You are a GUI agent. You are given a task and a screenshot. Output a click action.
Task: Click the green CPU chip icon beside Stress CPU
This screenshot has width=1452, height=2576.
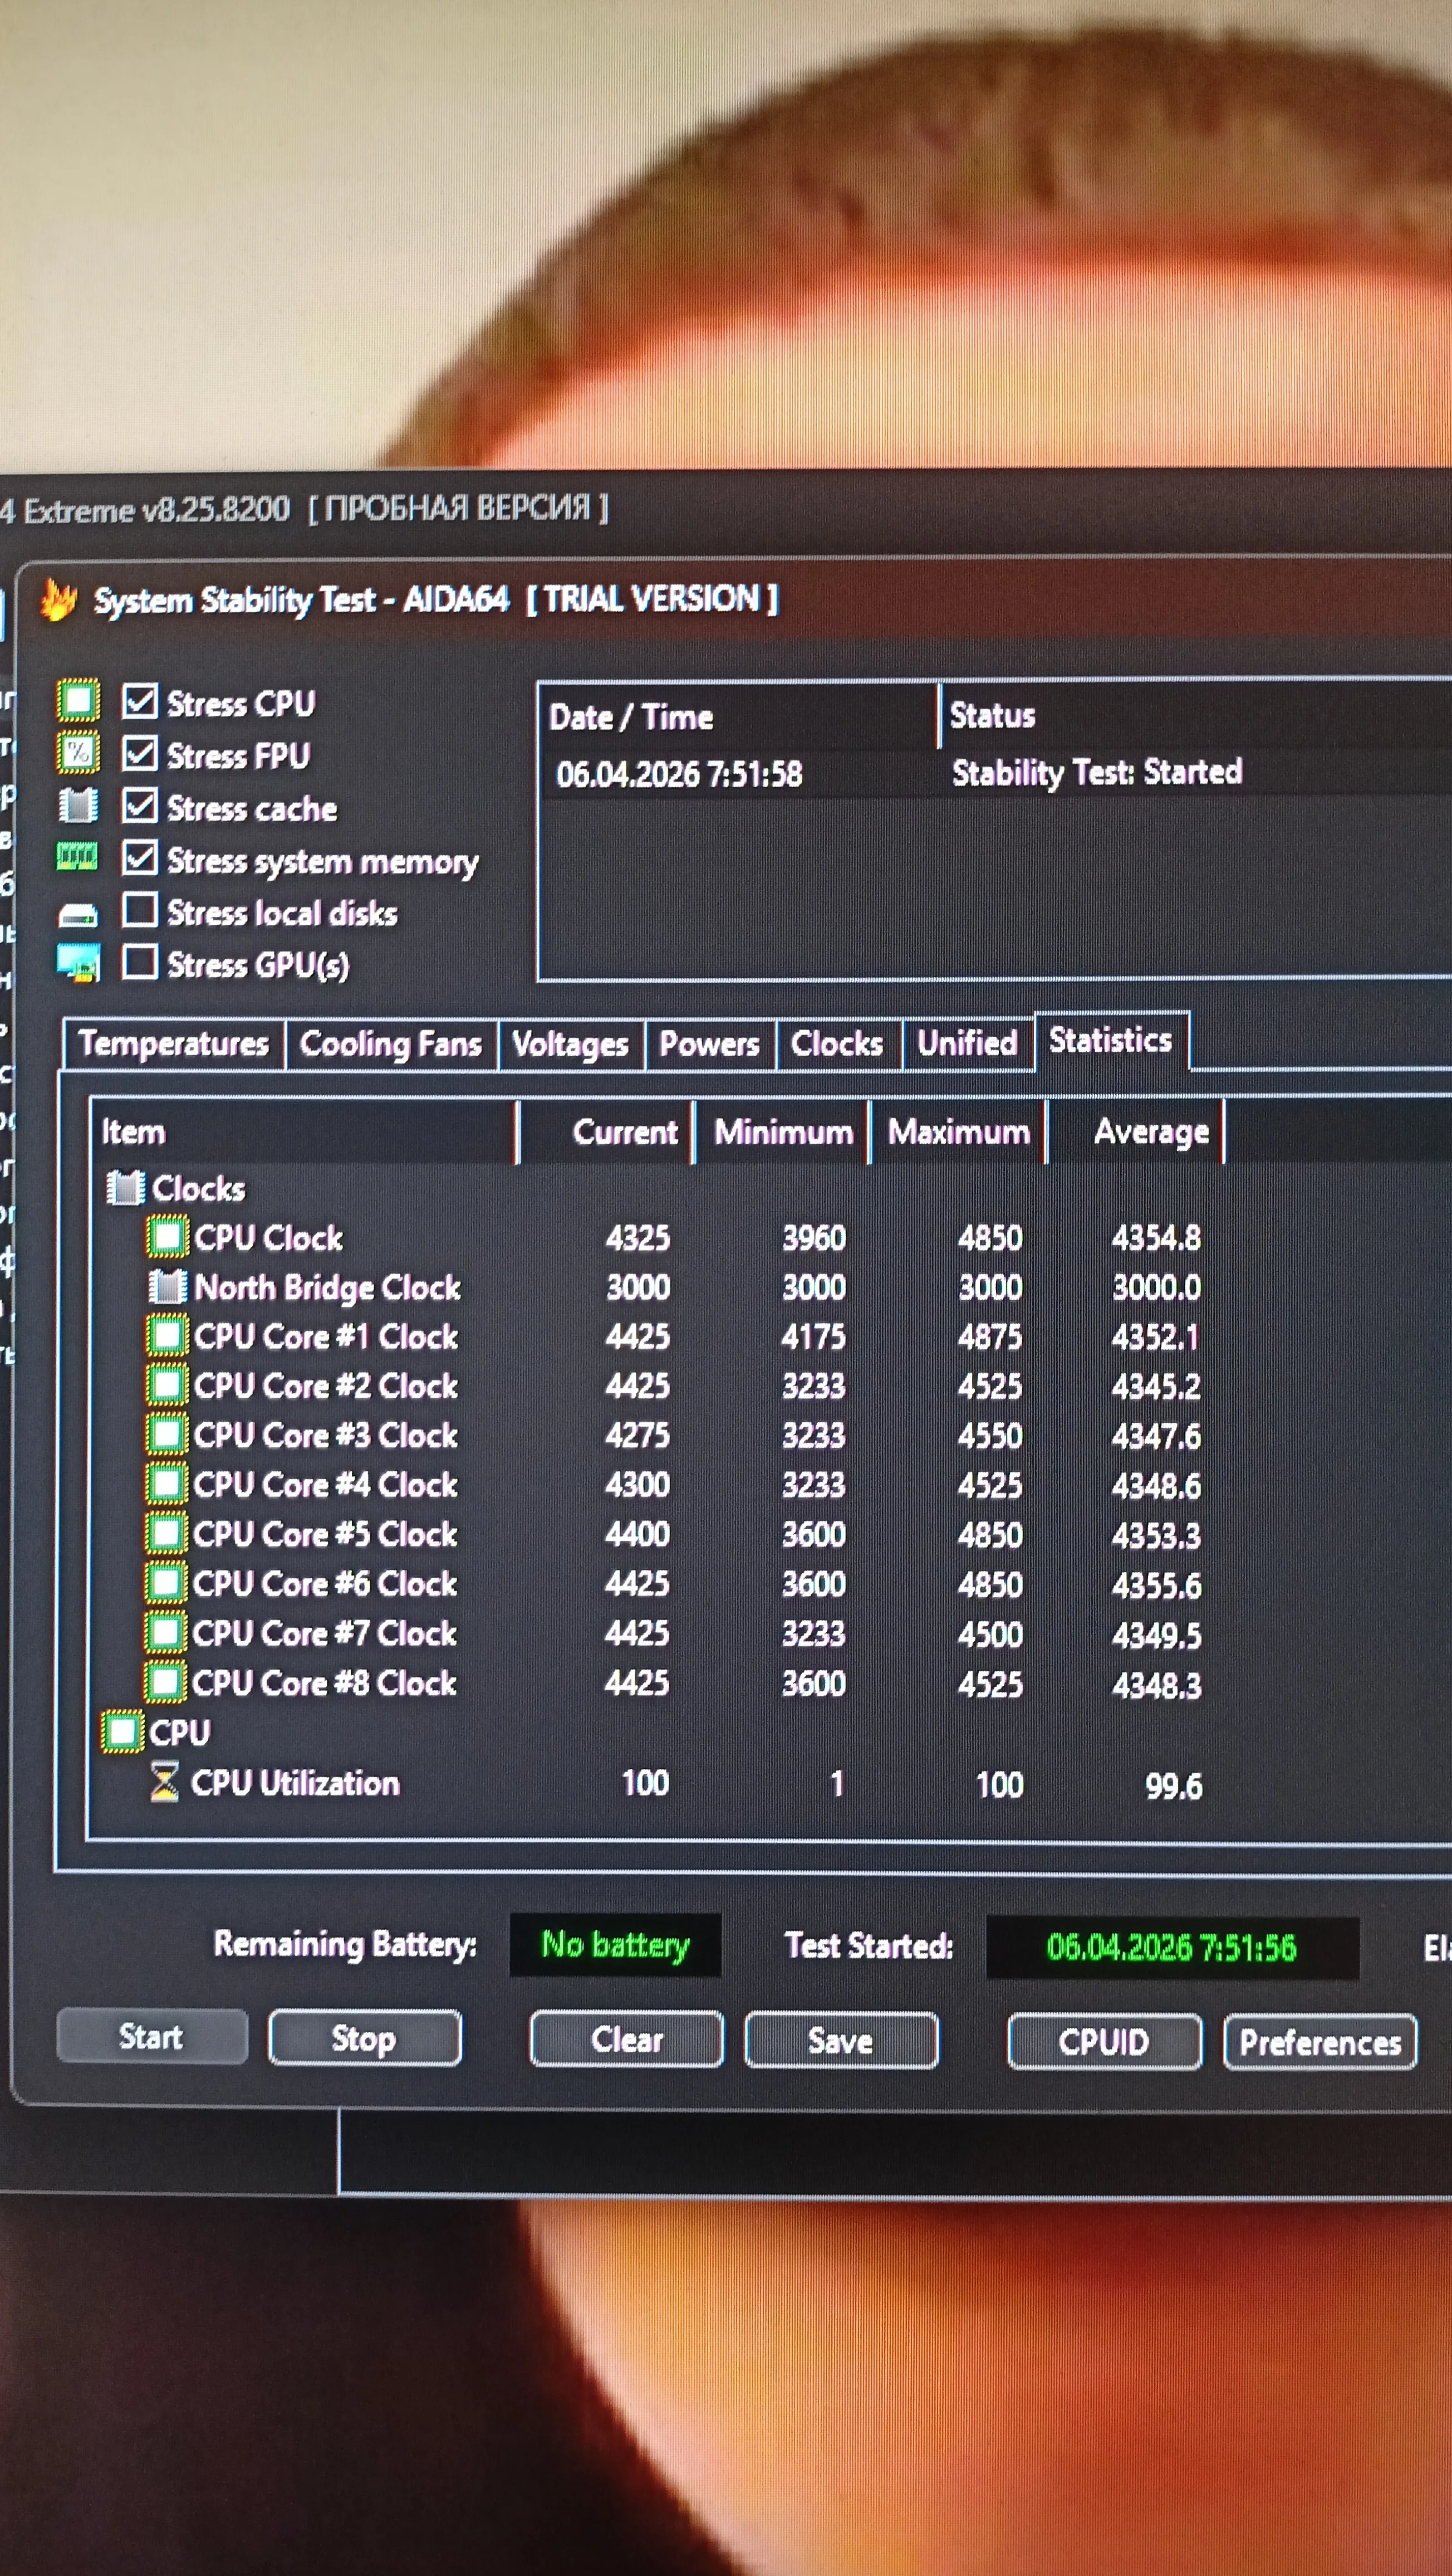coord(78,701)
